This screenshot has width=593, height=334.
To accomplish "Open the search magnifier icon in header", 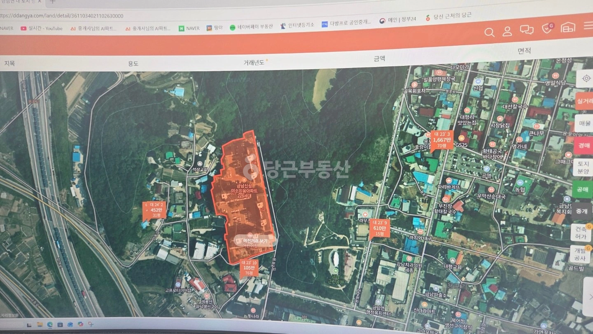I will point(489,33).
